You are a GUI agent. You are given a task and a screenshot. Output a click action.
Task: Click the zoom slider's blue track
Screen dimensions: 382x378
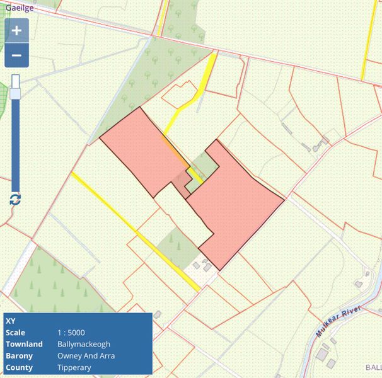coord(15,145)
